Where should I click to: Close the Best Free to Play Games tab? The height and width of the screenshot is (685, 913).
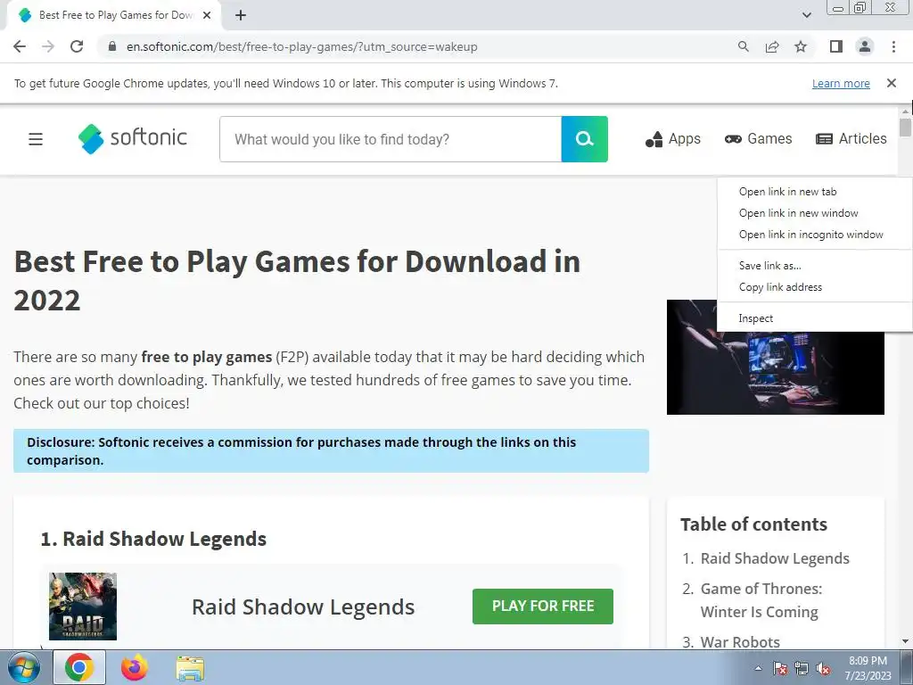click(x=207, y=15)
